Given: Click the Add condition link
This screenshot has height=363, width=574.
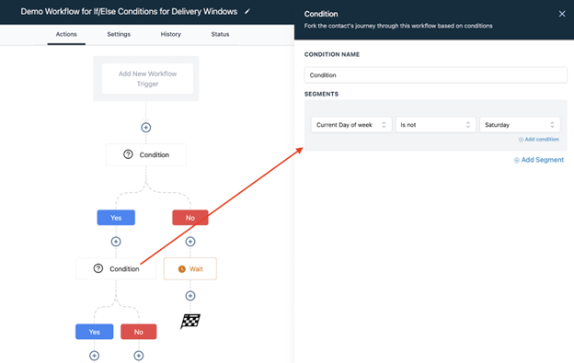Looking at the screenshot, I should (x=538, y=140).
